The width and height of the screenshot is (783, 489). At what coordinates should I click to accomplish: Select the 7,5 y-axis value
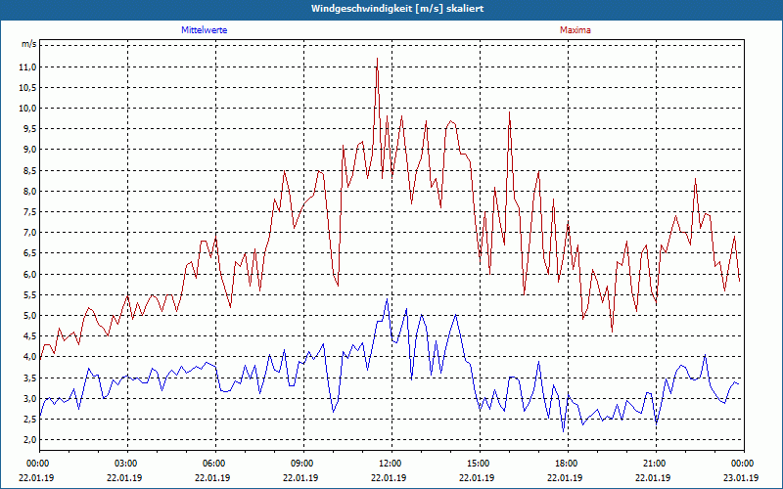click(29, 212)
